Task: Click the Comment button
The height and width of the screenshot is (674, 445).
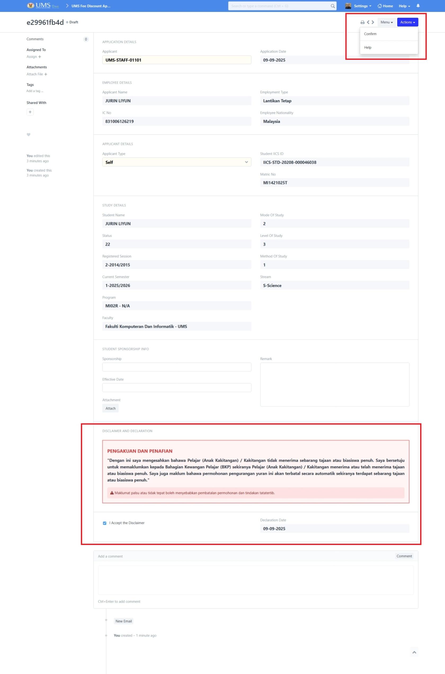Action: click(x=404, y=556)
